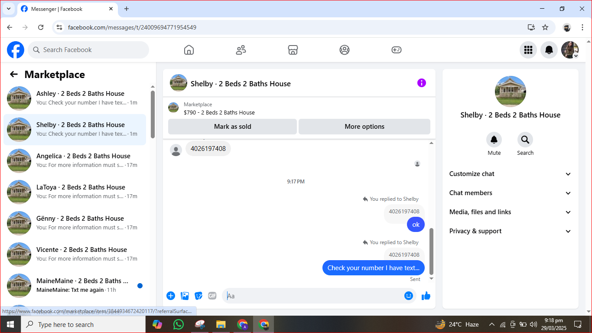Viewport: 592px width, 333px height.
Task: Open the Friends icon in the top navigation
Action: pyautogui.click(x=241, y=50)
